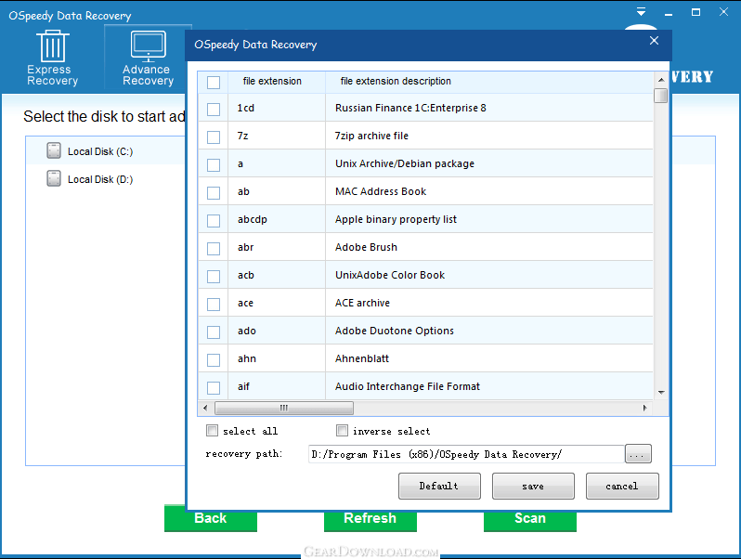Enable the select all option
This screenshot has height=559, width=741.
coord(213,431)
